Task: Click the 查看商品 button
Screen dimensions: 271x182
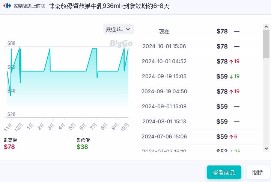Action: click(224, 173)
